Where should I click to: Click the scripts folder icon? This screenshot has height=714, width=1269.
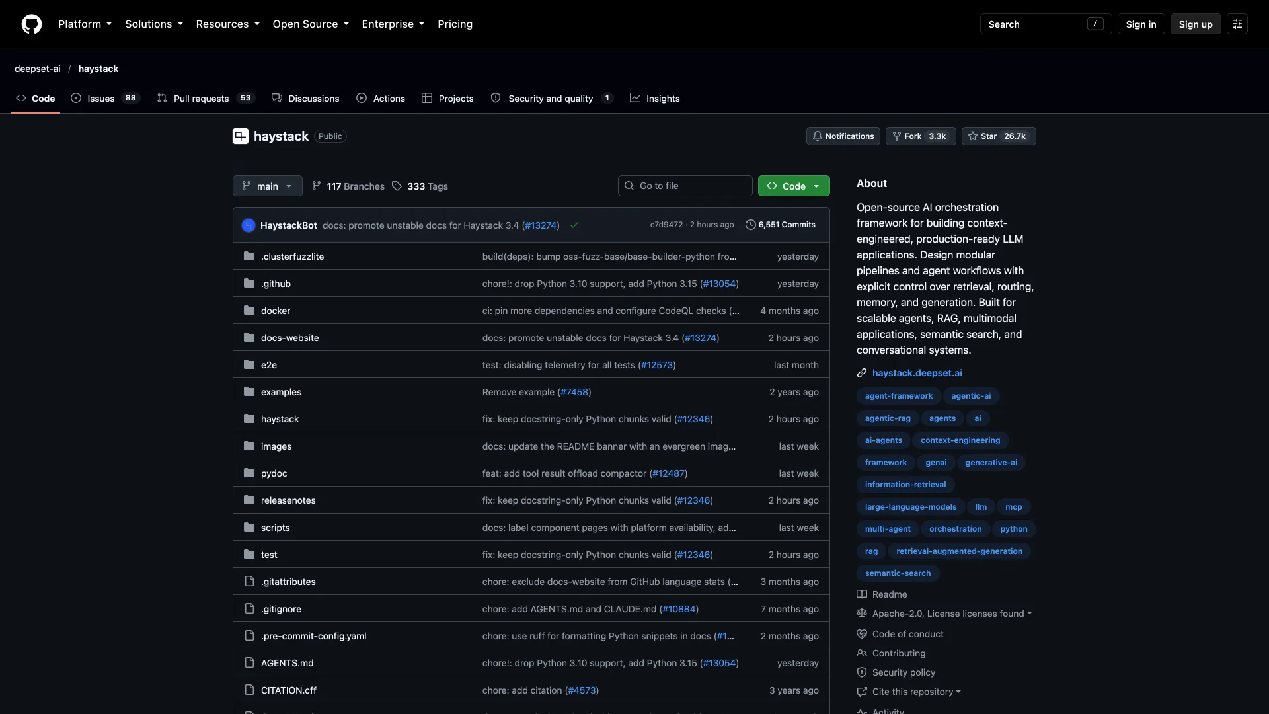pos(249,527)
